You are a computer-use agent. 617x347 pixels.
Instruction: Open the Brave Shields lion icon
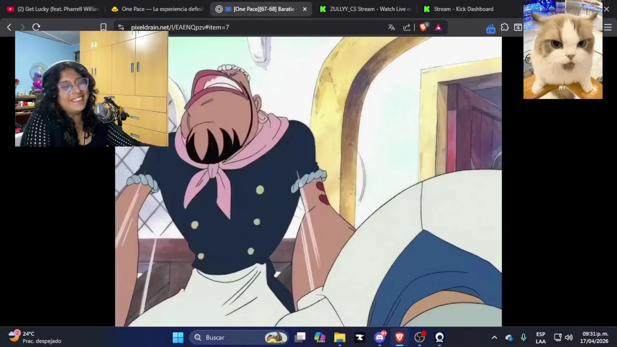(423, 27)
